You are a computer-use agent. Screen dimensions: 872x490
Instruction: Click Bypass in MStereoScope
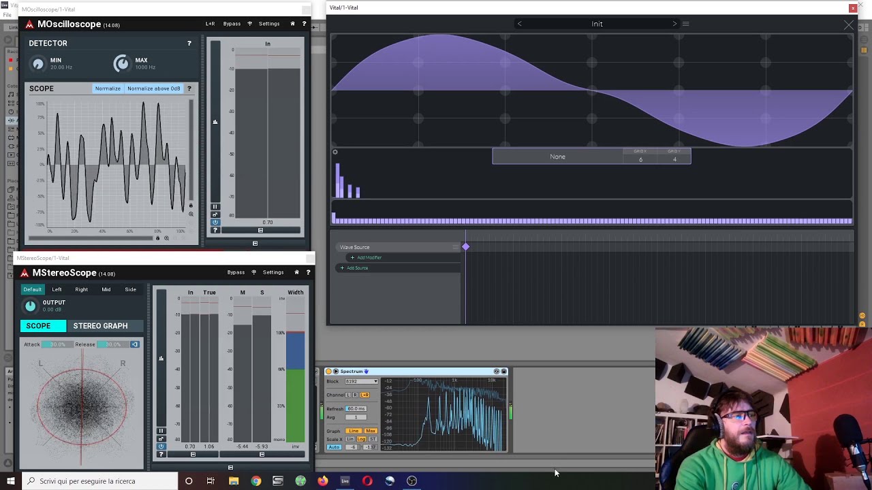point(236,272)
